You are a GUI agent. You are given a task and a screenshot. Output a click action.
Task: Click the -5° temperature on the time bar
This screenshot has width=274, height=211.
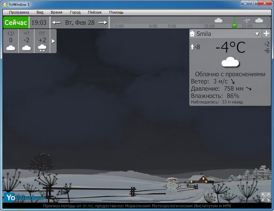247,21
